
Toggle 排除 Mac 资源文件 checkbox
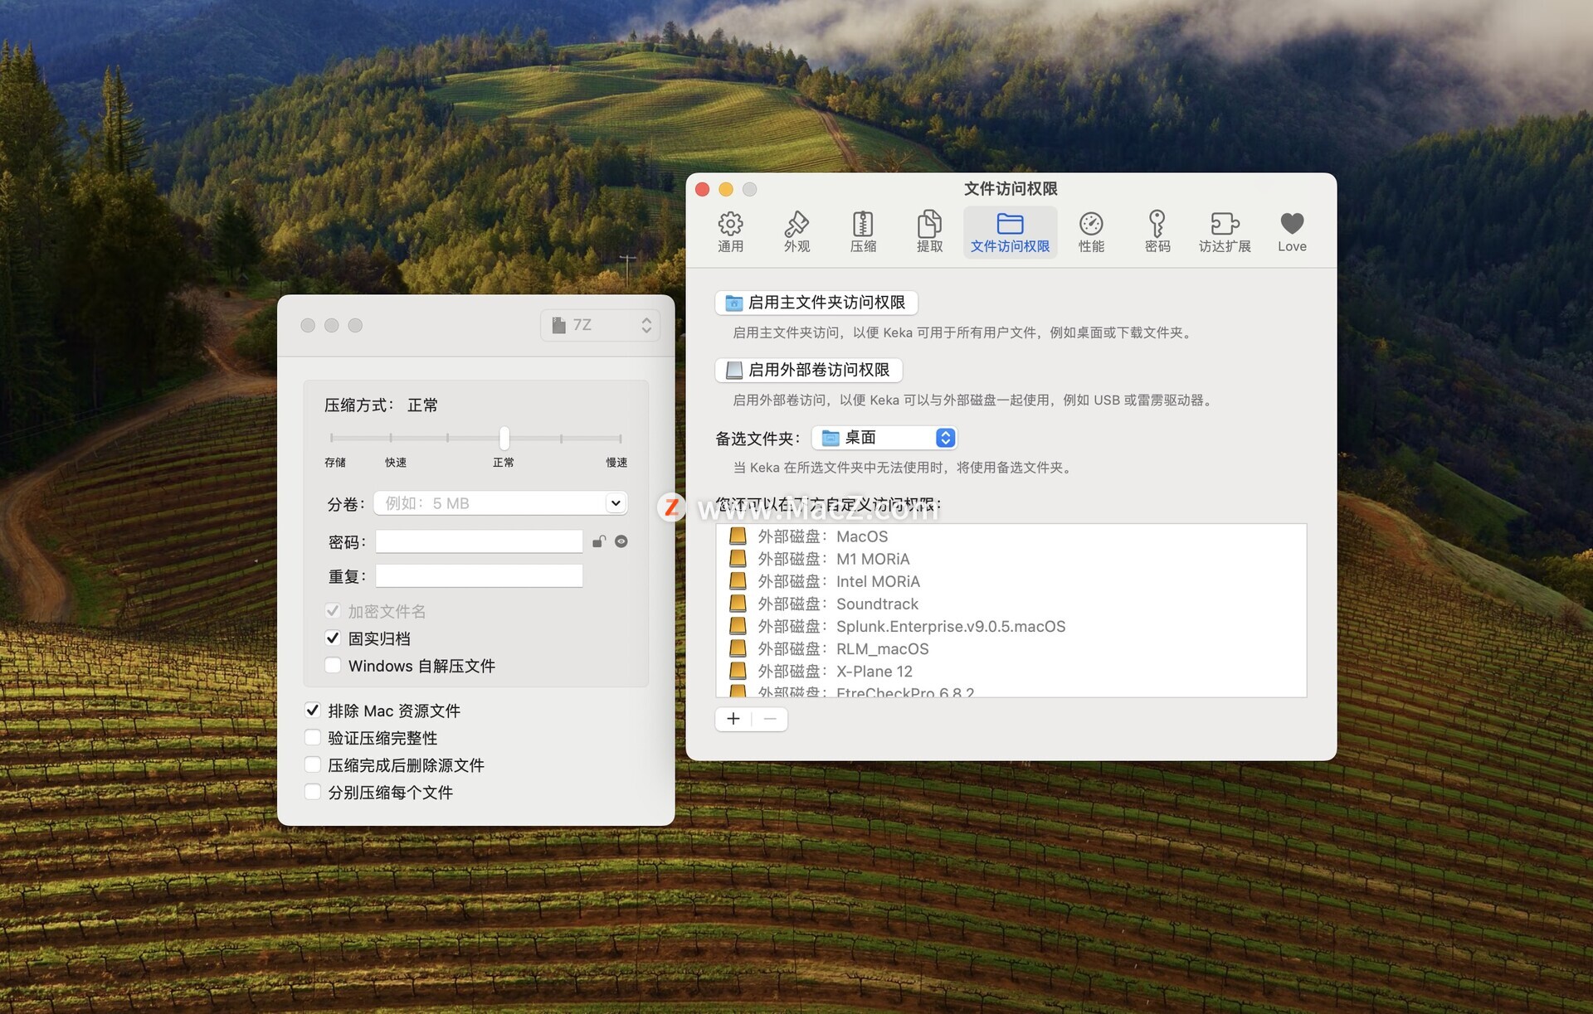[313, 710]
